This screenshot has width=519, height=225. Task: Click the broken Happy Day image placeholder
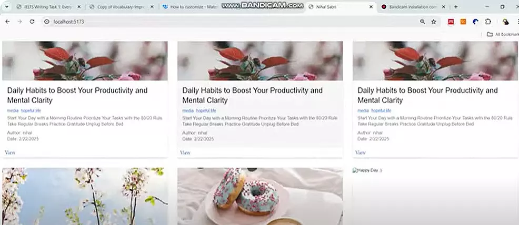tap(367, 170)
